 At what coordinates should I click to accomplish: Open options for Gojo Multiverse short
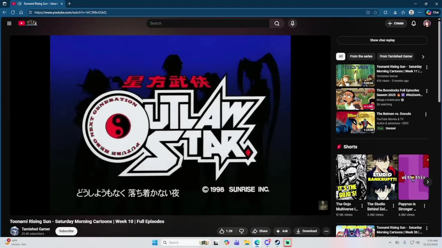[x=362, y=206]
